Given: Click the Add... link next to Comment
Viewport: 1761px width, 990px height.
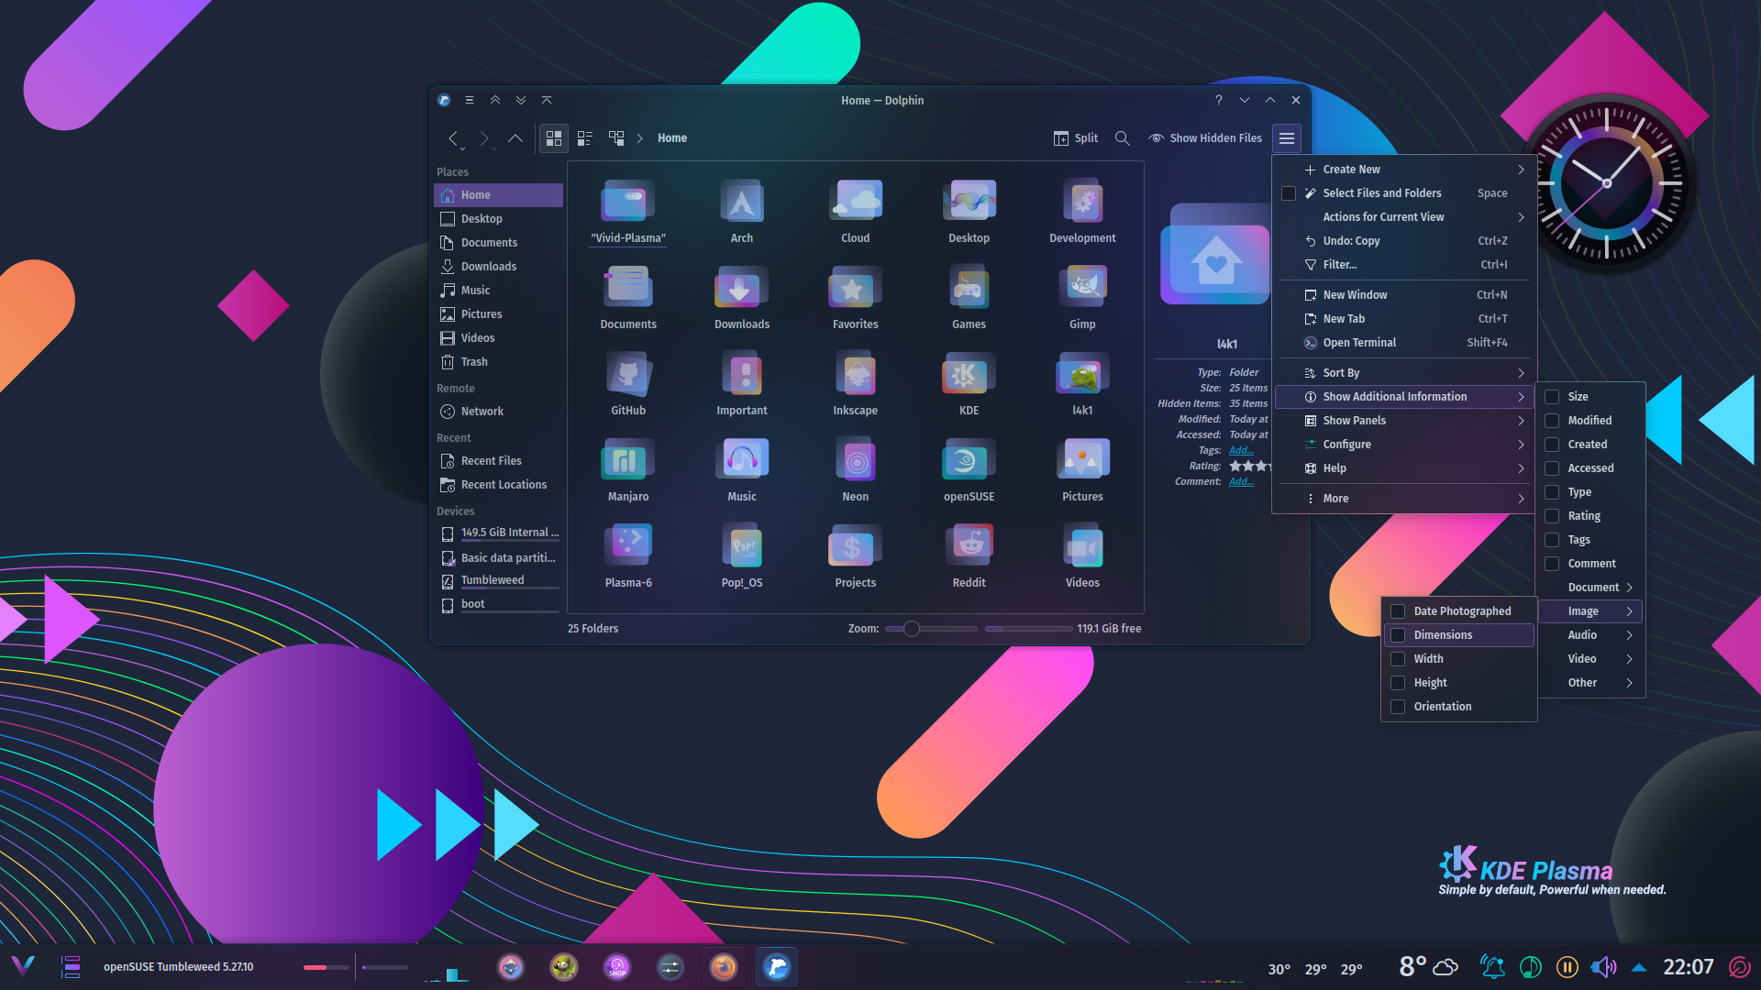Looking at the screenshot, I should point(1241,482).
